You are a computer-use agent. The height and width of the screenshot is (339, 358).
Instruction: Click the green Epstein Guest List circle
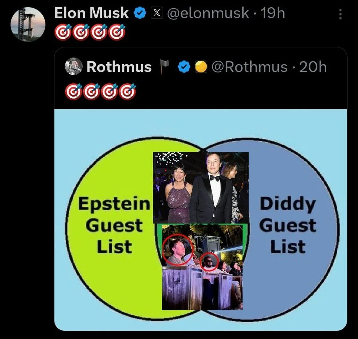point(109,228)
